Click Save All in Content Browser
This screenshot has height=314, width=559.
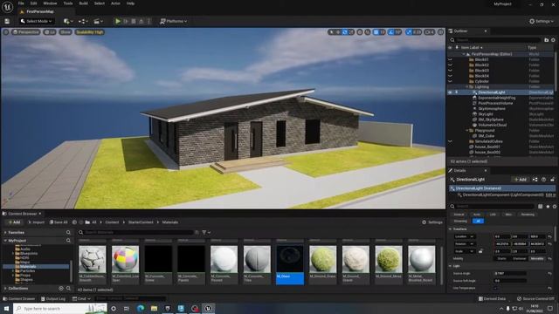[x=59, y=222]
